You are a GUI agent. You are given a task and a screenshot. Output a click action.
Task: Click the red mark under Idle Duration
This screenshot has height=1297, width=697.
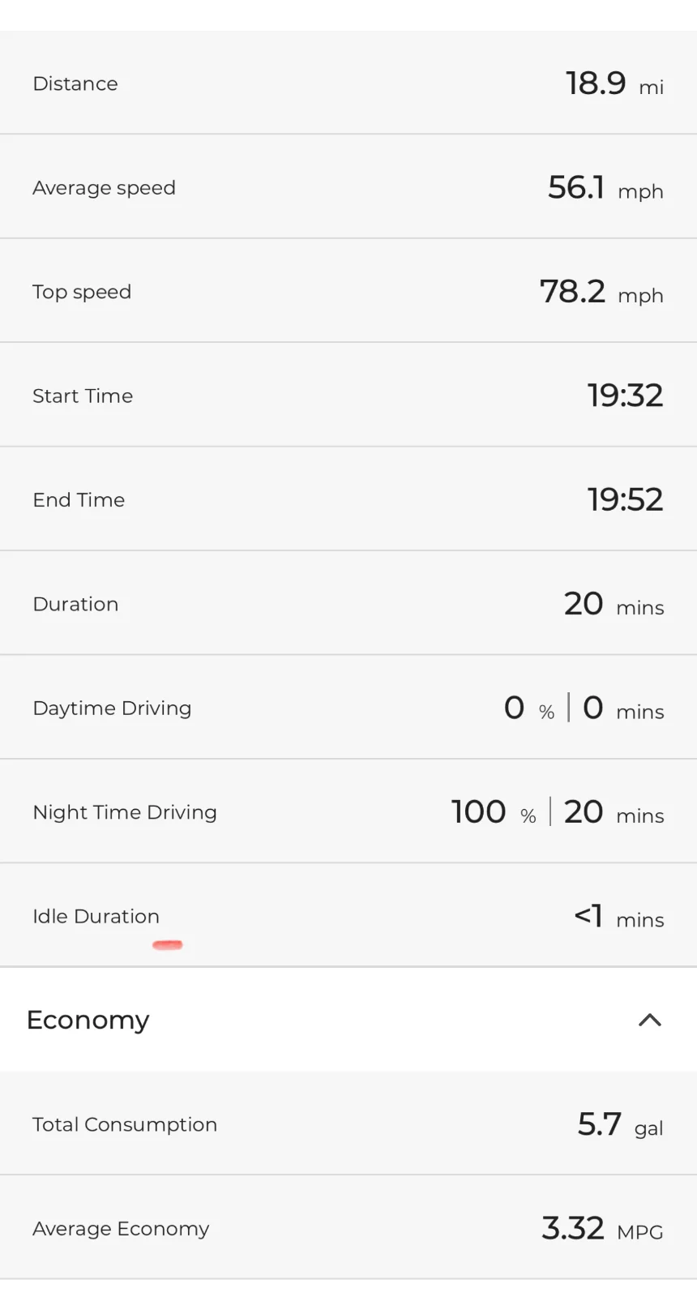168,944
